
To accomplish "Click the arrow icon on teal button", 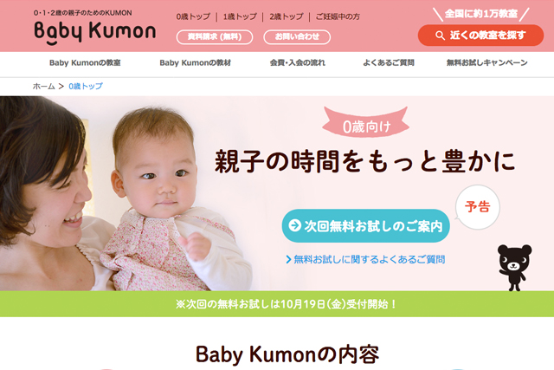I will [294, 225].
